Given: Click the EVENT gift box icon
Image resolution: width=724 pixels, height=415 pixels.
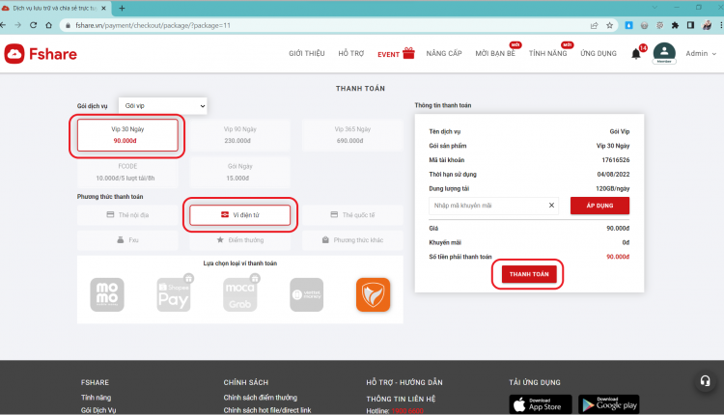Looking at the screenshot, I should tap(408, 53).
